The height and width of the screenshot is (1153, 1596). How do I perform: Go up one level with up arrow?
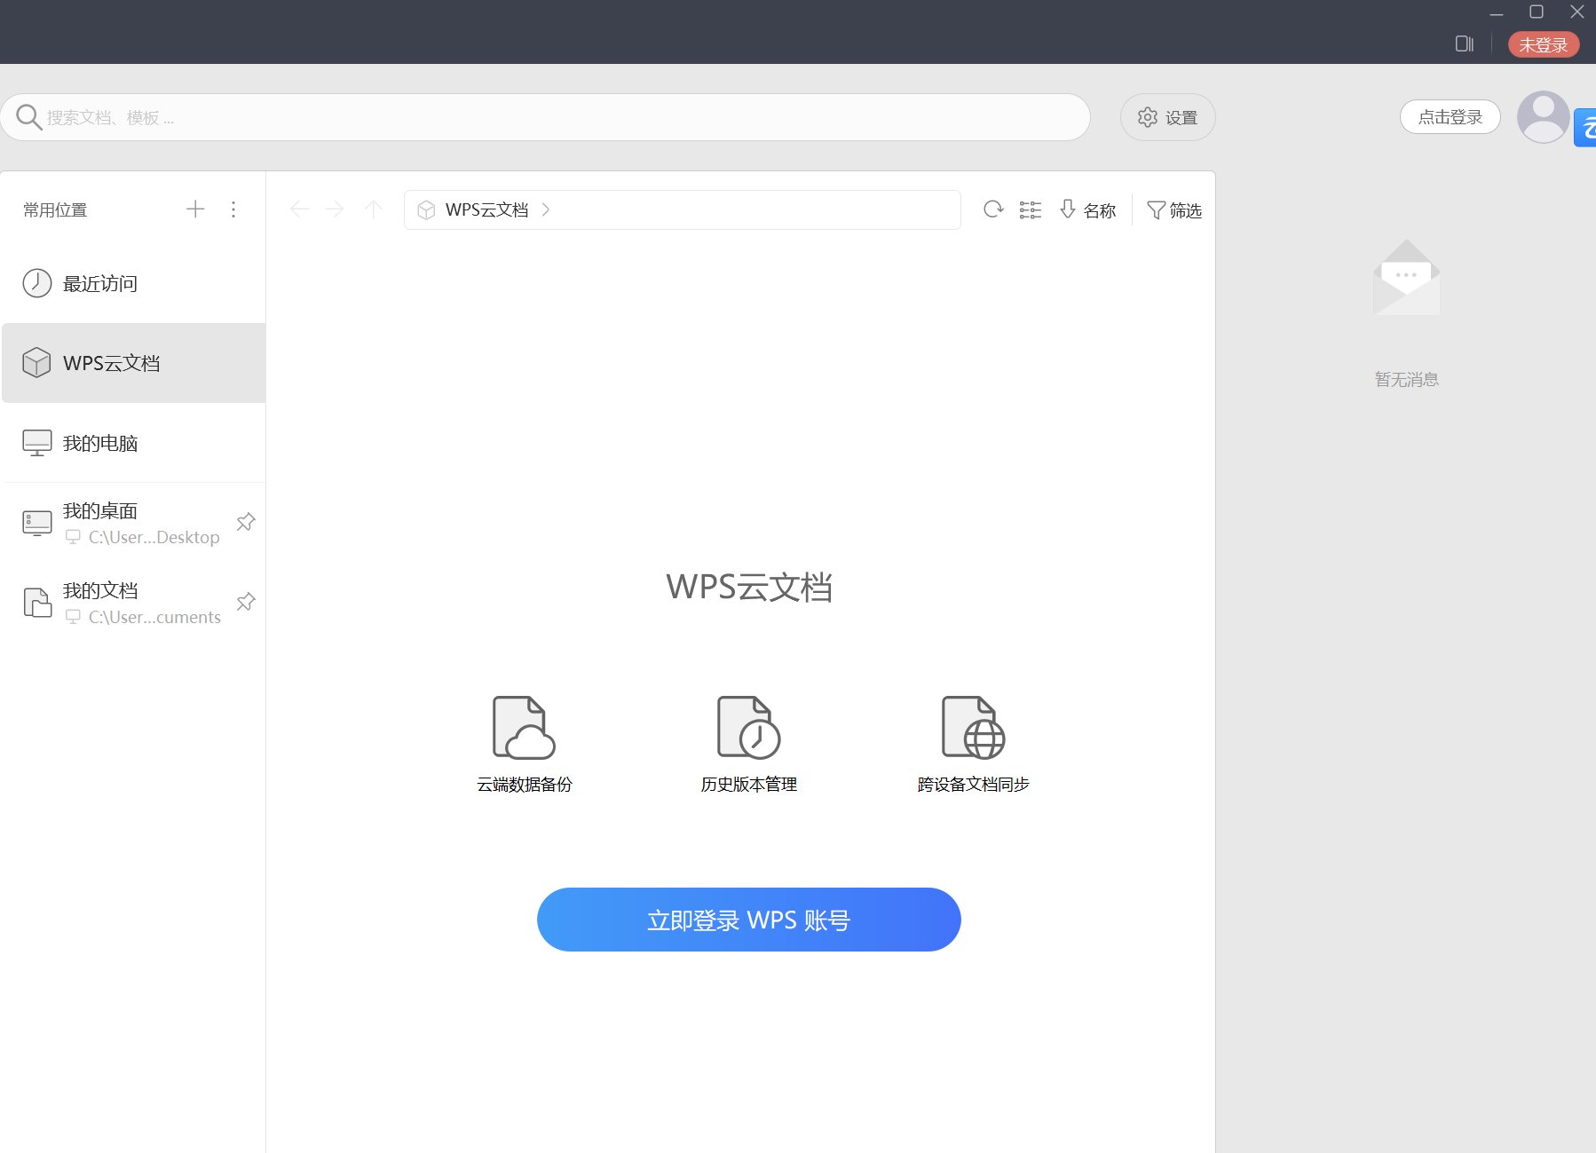coord(374,209)
